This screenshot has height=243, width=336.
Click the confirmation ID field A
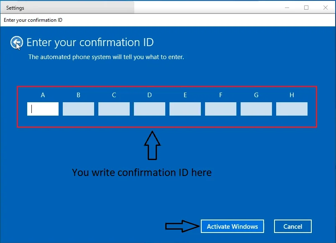pos(43,109)
